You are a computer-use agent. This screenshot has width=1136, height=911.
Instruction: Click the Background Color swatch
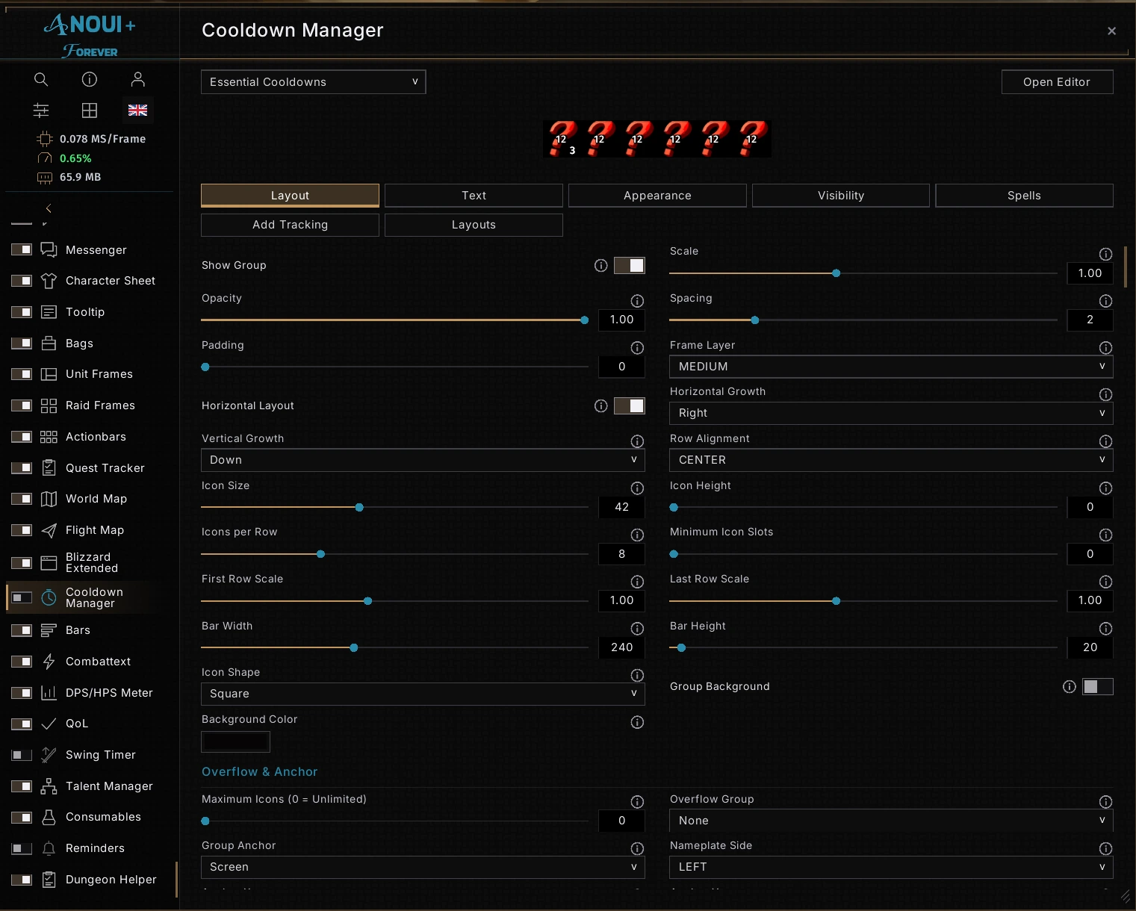[x=235, y=741]
